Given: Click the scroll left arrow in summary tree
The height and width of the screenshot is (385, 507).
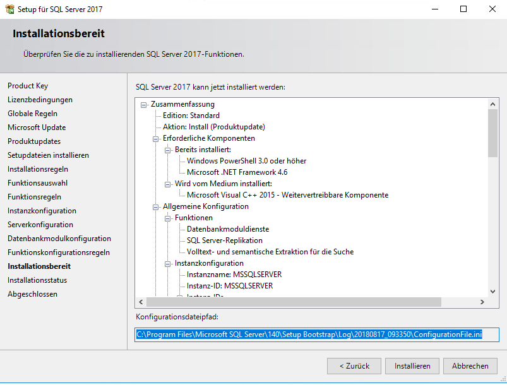Looking at the screenshot, I should click(141, 302).
